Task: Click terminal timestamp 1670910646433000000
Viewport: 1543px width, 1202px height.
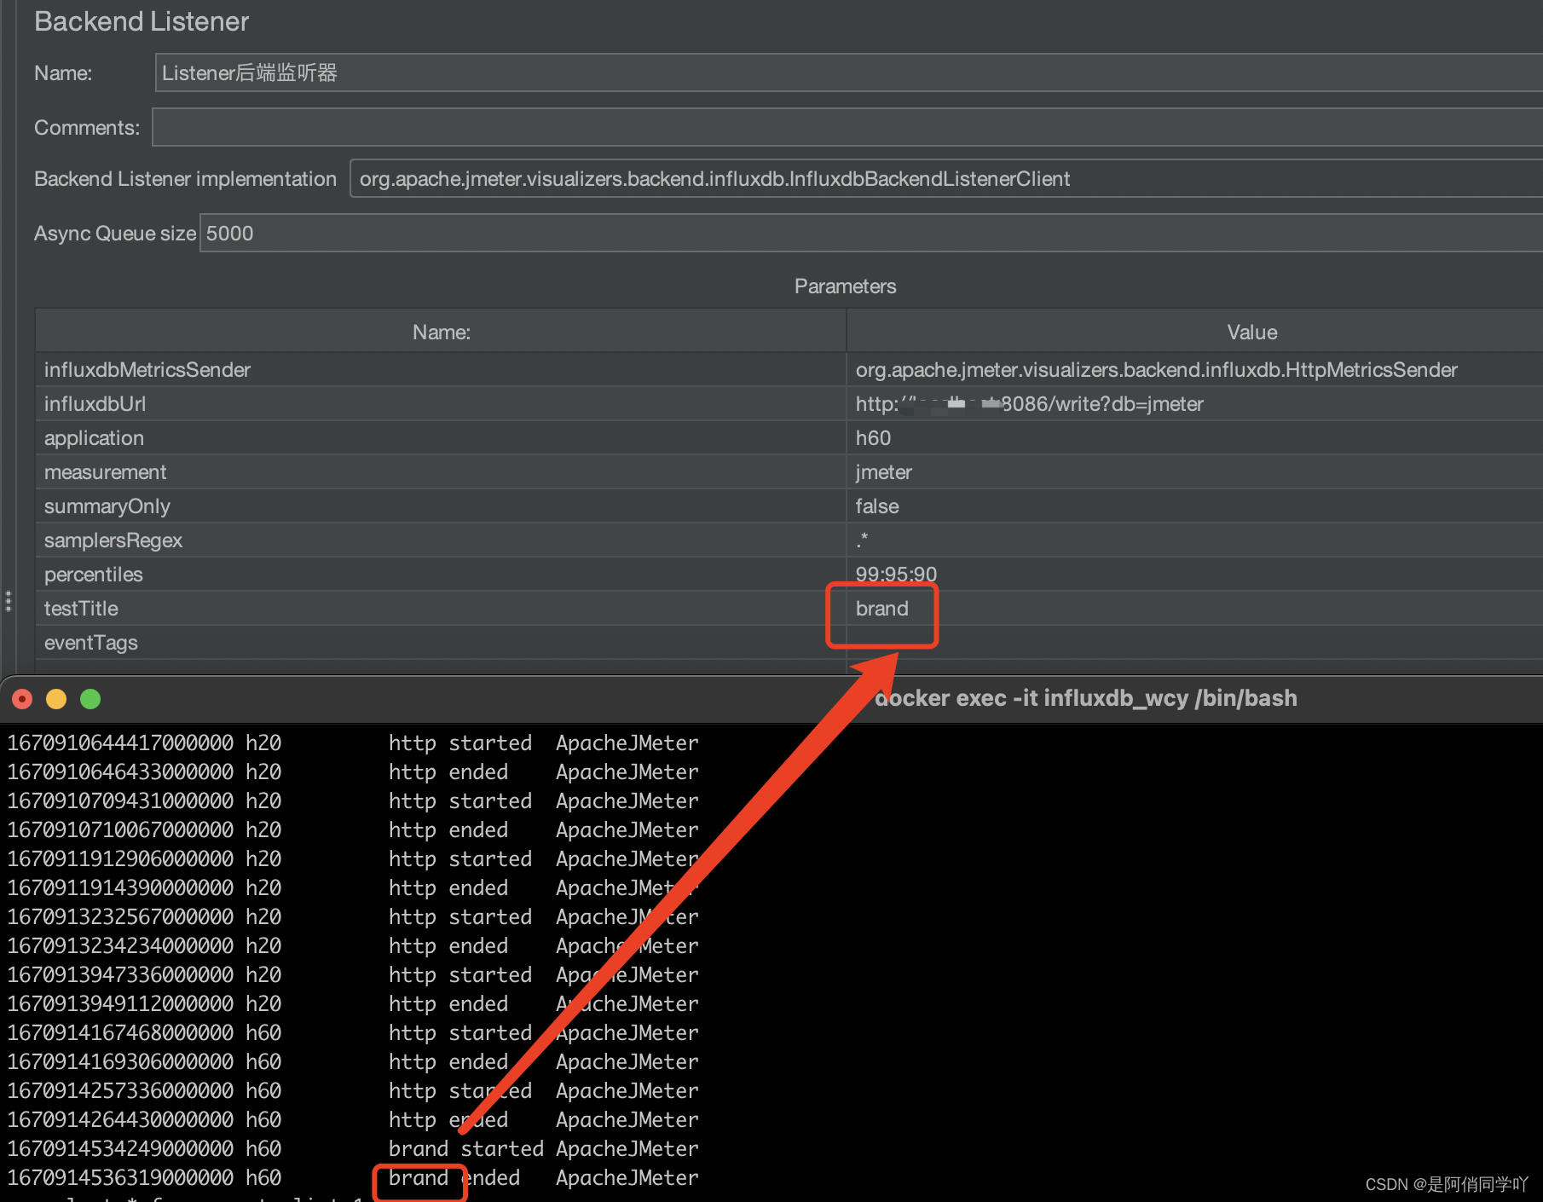Action: pos(120,772)
